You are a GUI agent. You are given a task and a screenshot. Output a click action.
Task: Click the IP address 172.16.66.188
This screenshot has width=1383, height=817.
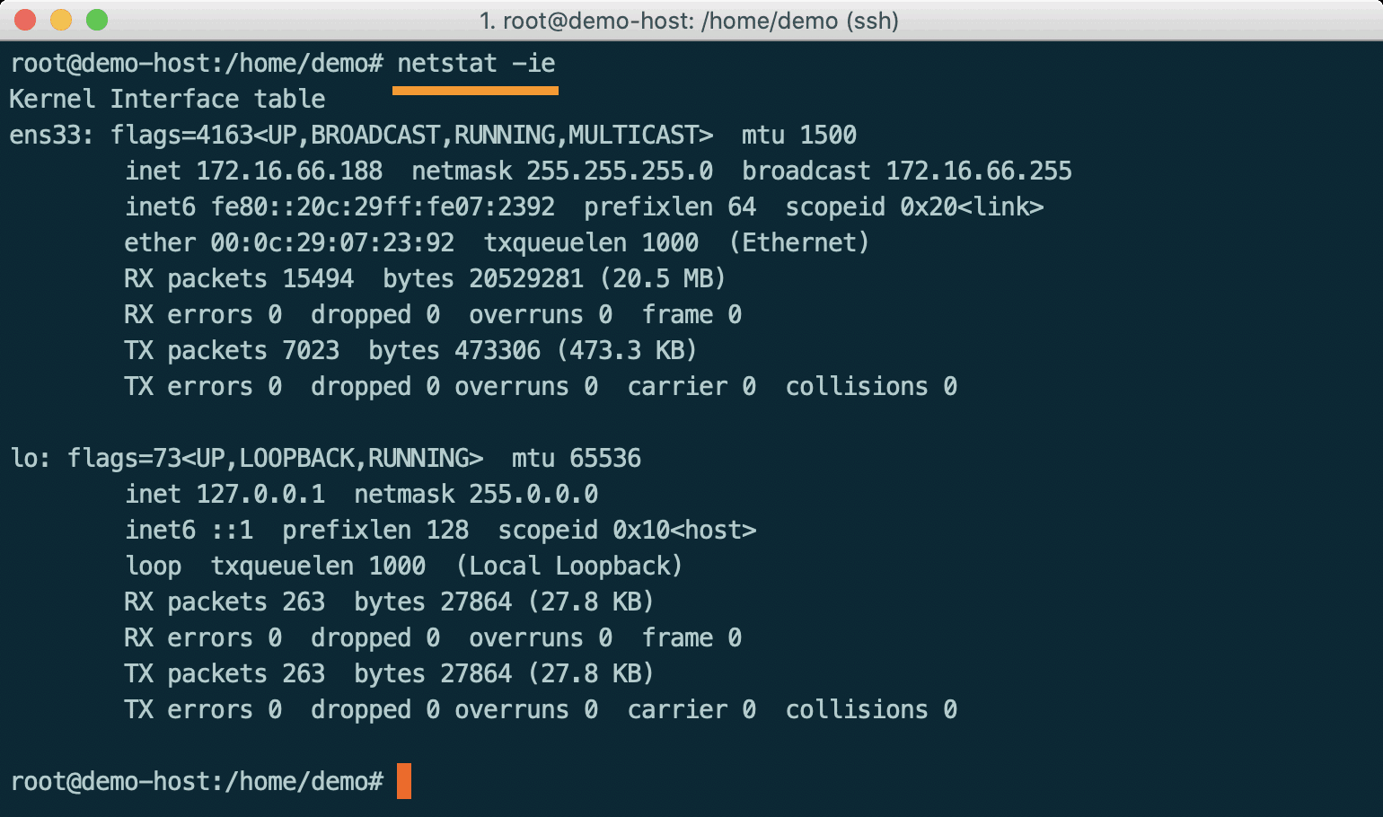[x=289, y=171]
